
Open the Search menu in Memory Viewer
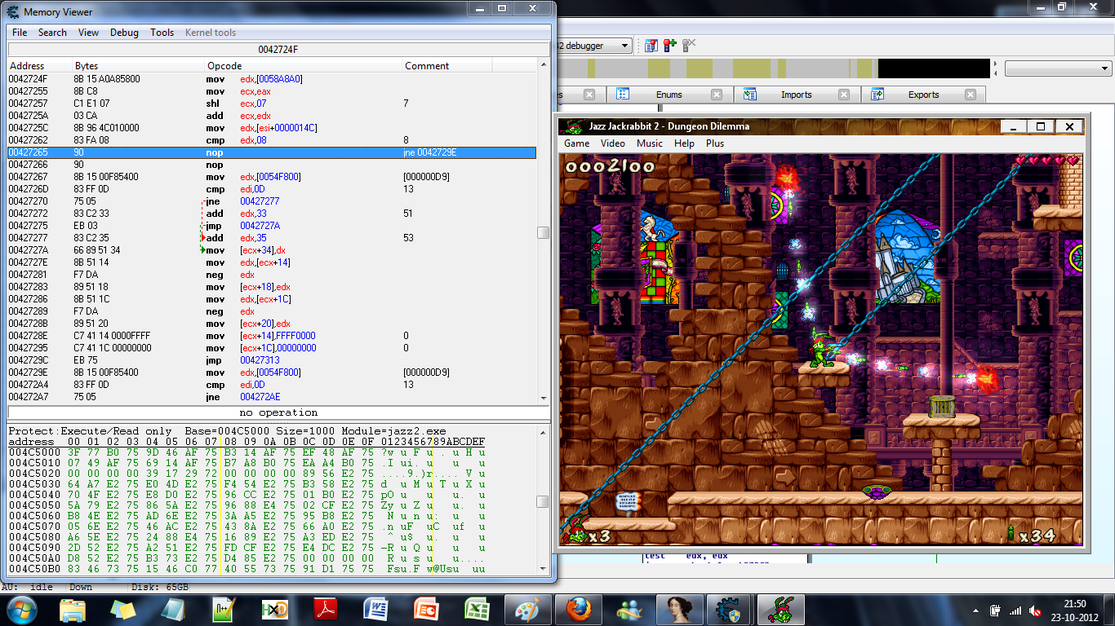click(52, 33)
